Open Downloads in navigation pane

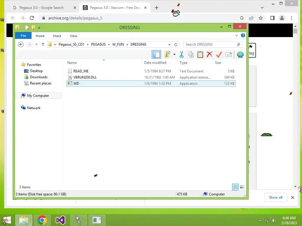(39, 77)
